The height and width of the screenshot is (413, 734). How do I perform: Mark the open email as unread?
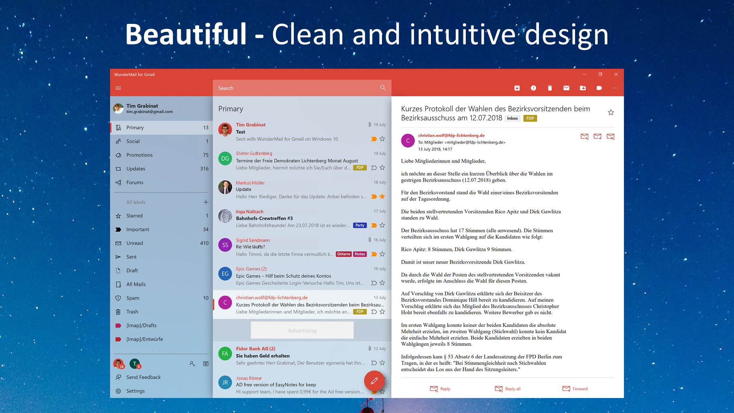coord(566,88)
